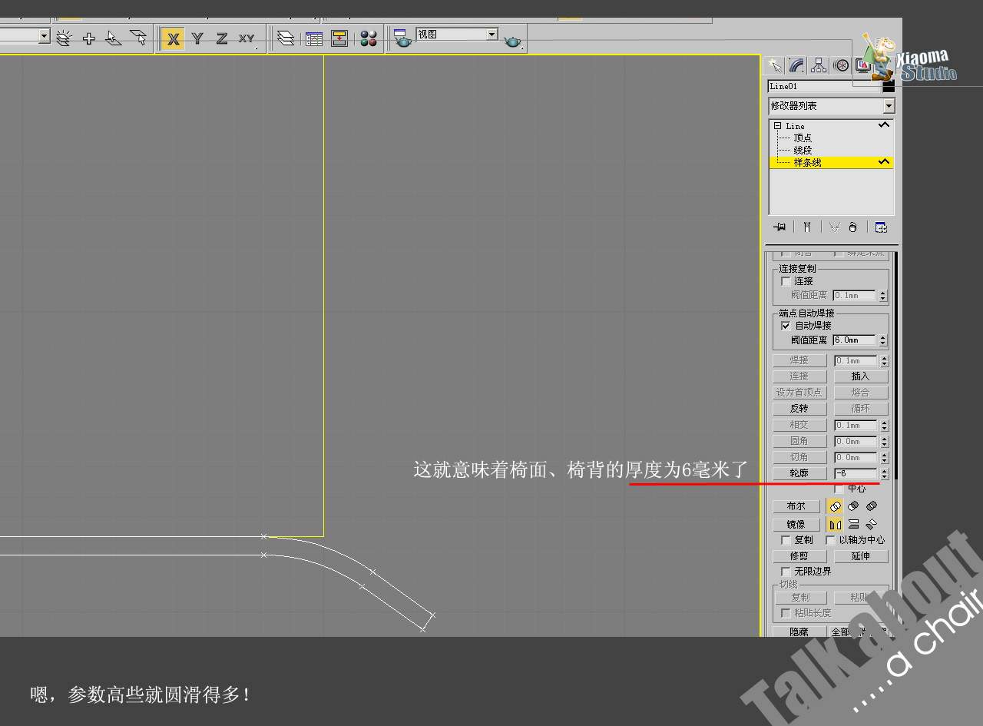The image size is (983, 726).
Task: Open the Layer Manager stacked-sheets icon
Action: (x=286, y=38)
